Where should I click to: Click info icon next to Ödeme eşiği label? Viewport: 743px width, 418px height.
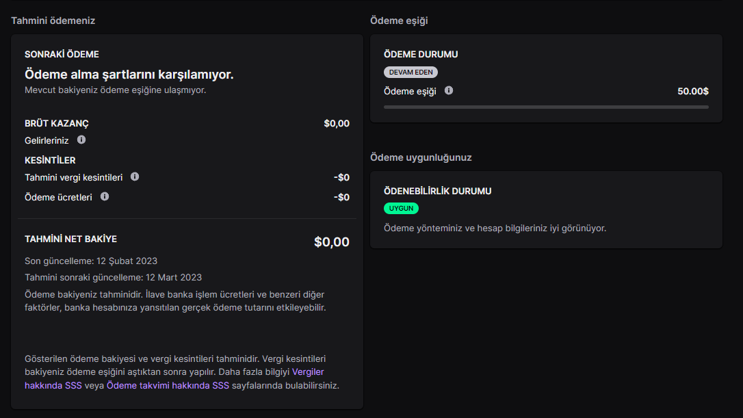pos(449,90)
